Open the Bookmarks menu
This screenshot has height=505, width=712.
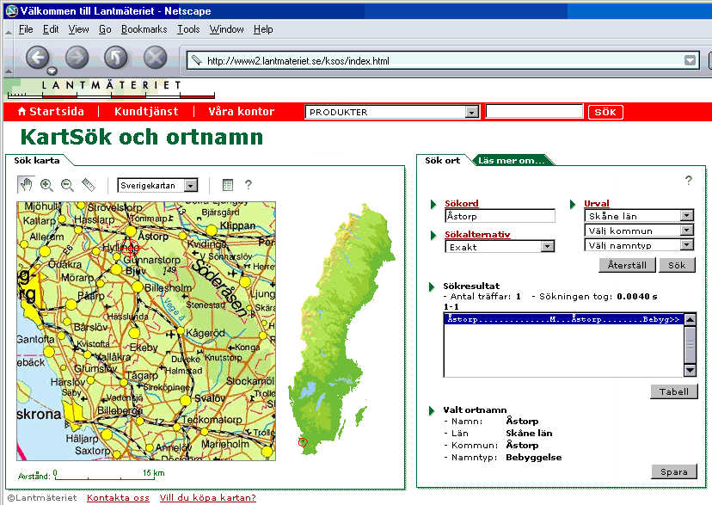coord(144,29)
